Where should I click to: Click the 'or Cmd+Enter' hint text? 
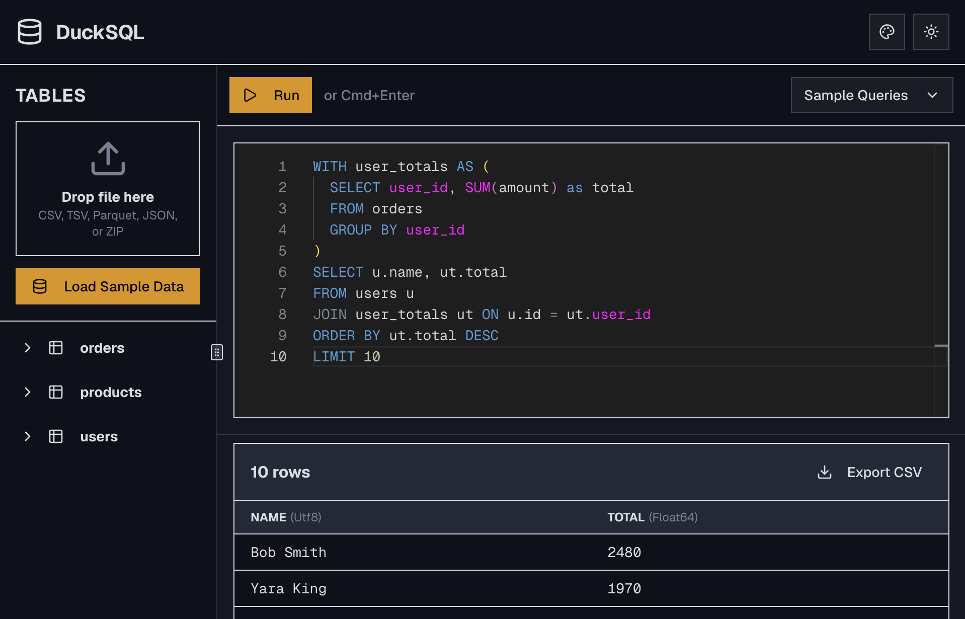pos(369,95)
